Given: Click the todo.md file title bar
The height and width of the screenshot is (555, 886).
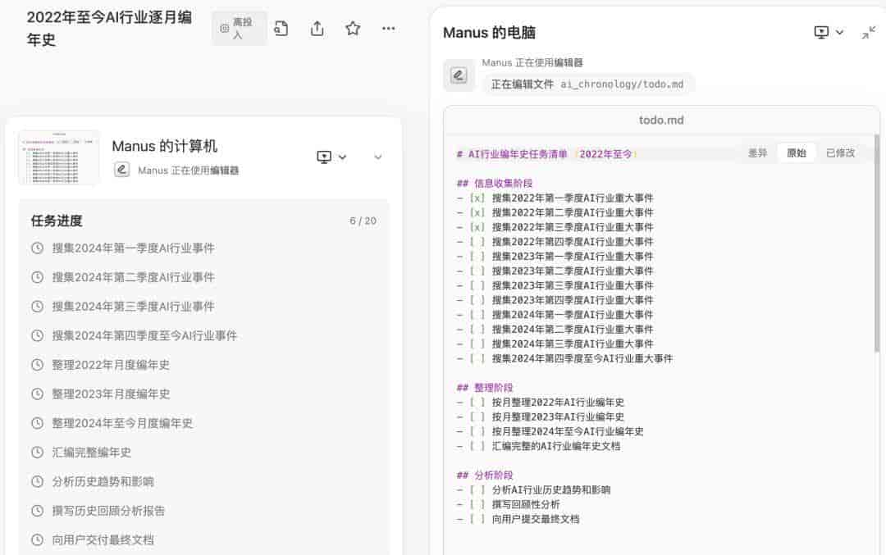Looking at the screenshot, I should tap(661, 120).
